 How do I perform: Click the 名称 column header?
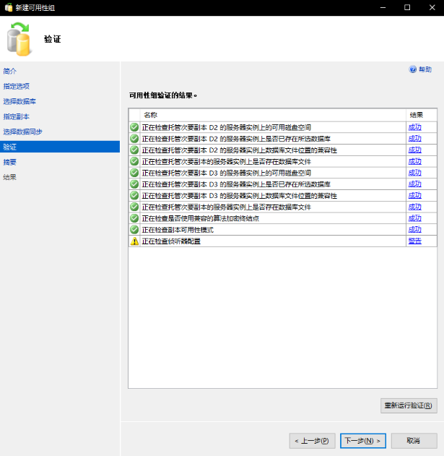(x=150, y=115)
